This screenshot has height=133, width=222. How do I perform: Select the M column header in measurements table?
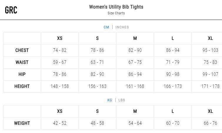click(x=135, y=38)
